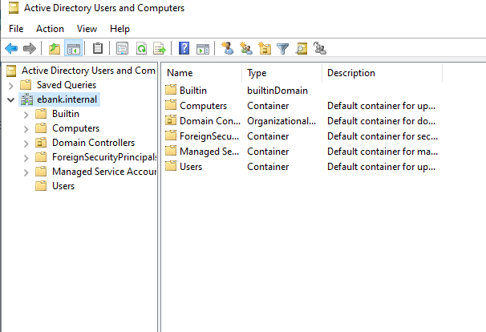Screen dimensions: 486x332
Task: Click the ebank.internal domain icon in the tree
Action: pos(26,99)
